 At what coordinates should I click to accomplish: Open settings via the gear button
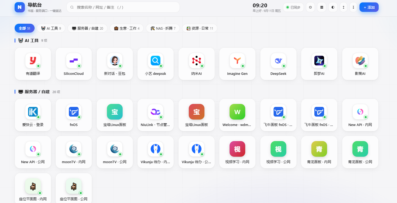[310, 7]
